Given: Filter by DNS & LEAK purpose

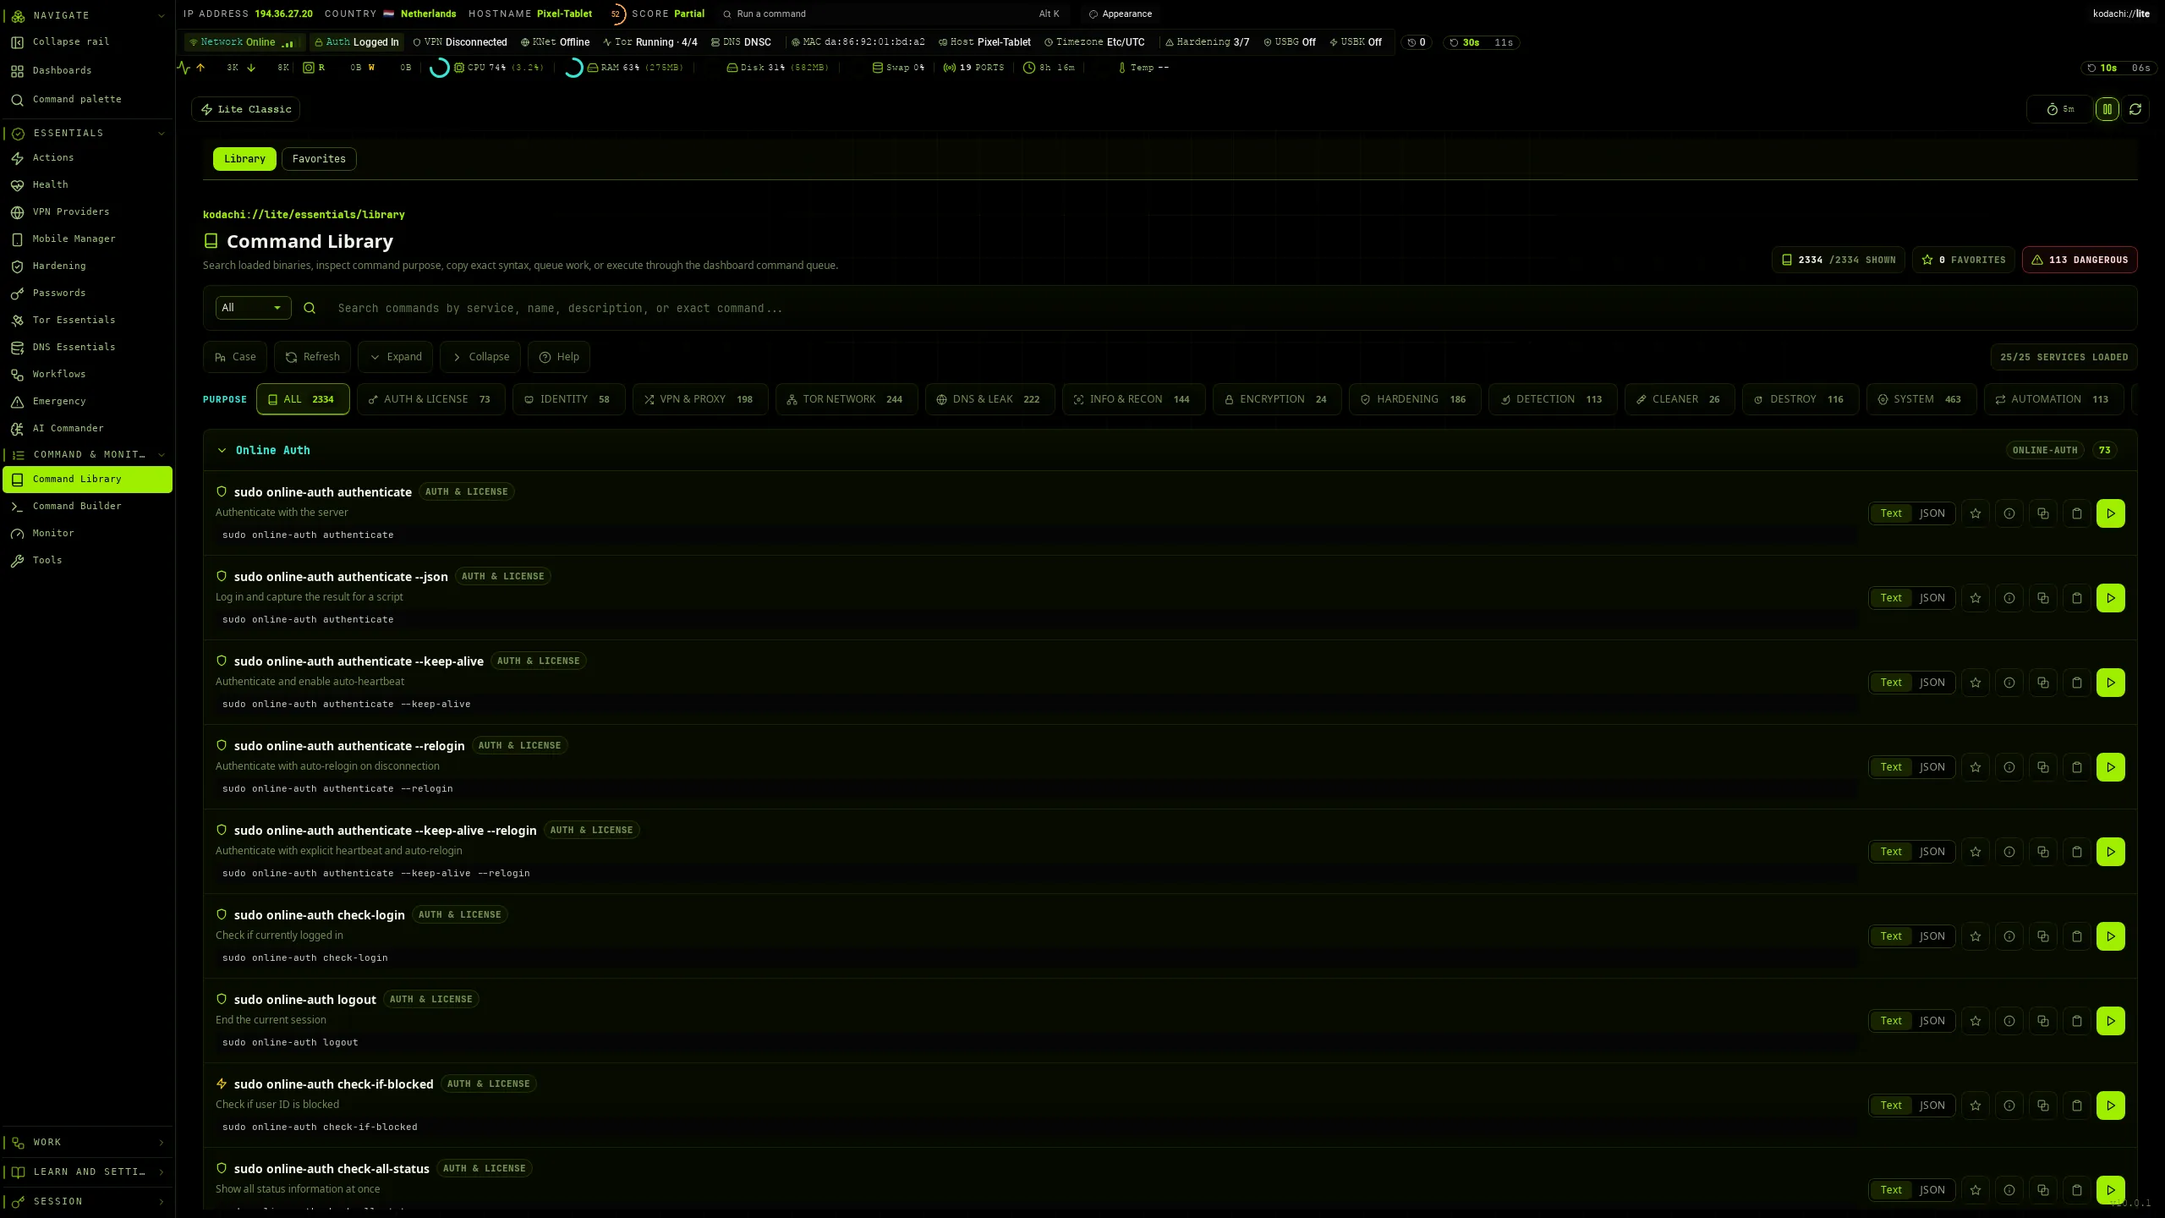Looking at the screenshot, I should (989, 399).
